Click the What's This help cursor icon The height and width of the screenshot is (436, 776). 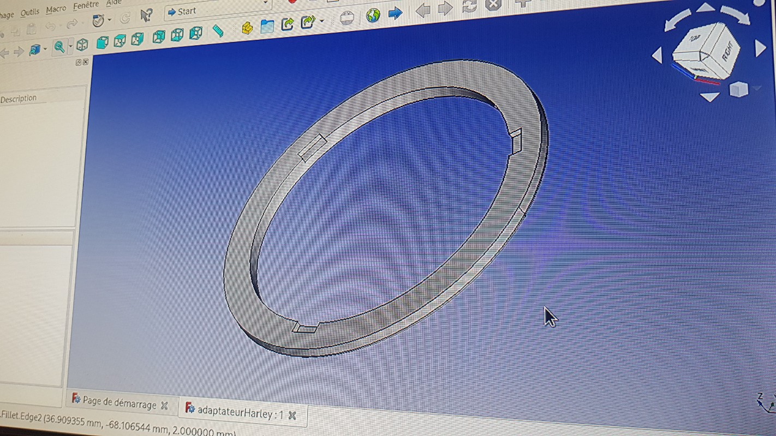click(x=146, y=15)
